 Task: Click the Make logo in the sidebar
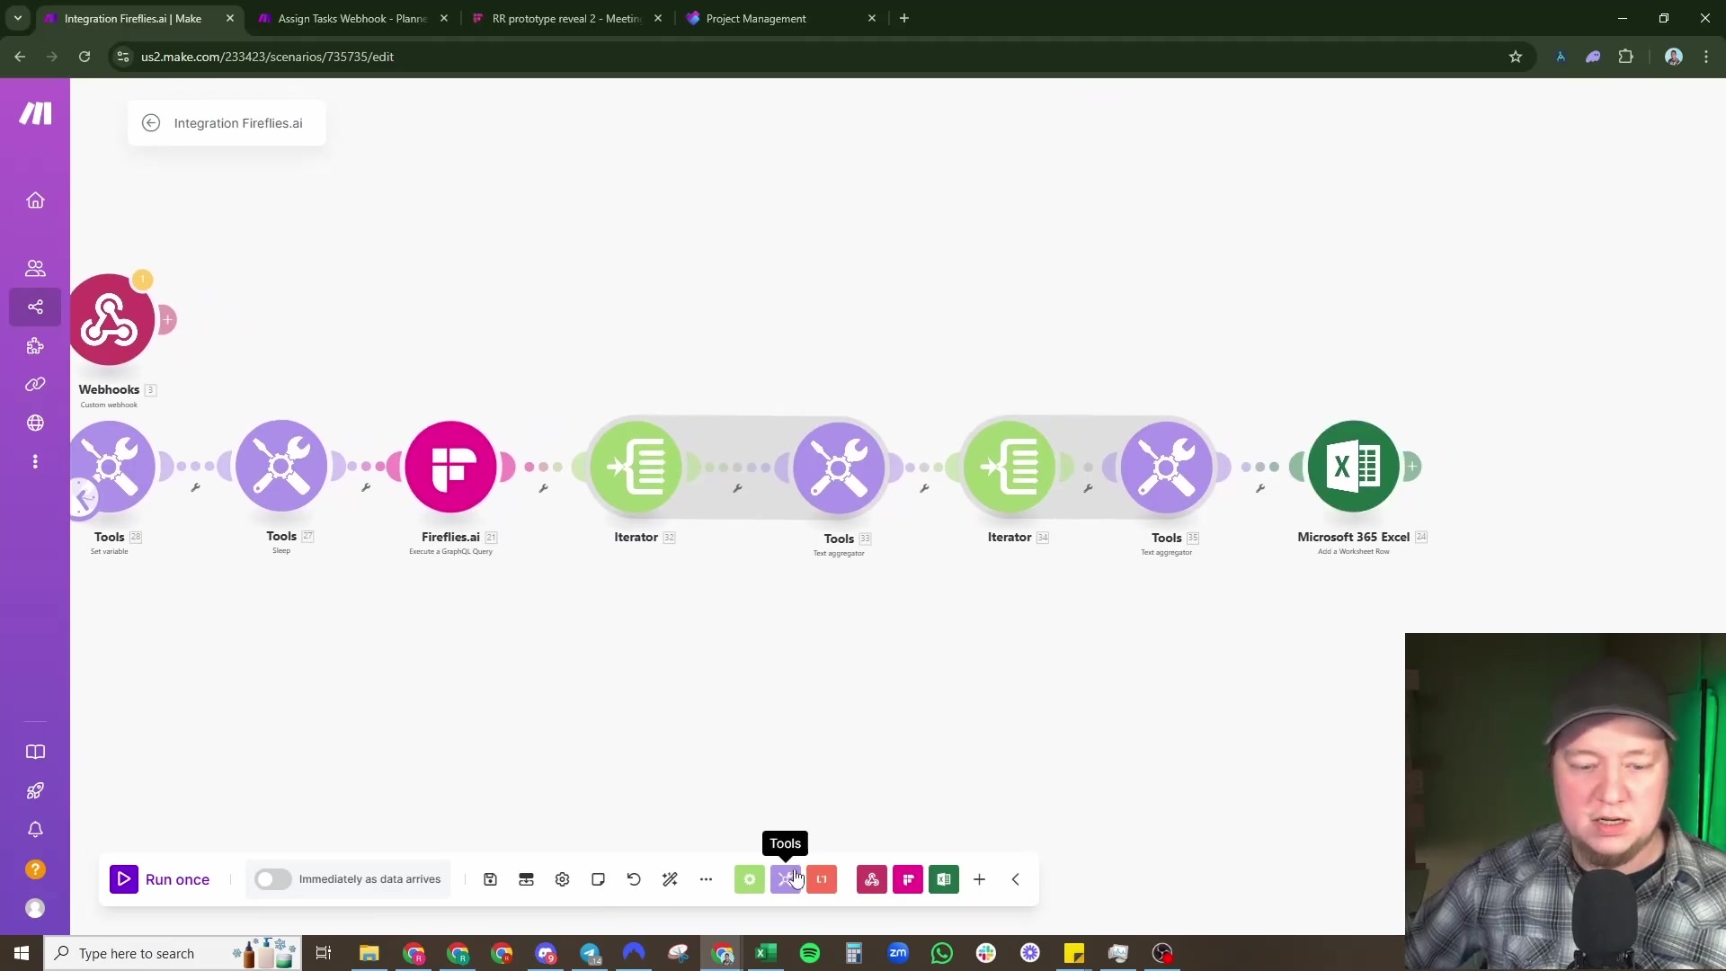coord(35,113)
